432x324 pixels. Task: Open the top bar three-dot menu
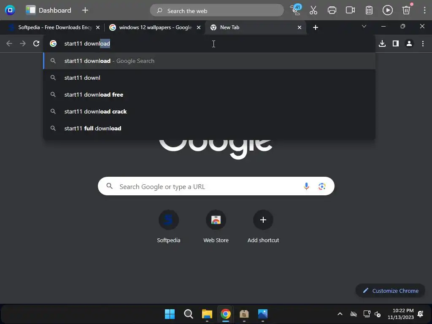tap(424, 10)
